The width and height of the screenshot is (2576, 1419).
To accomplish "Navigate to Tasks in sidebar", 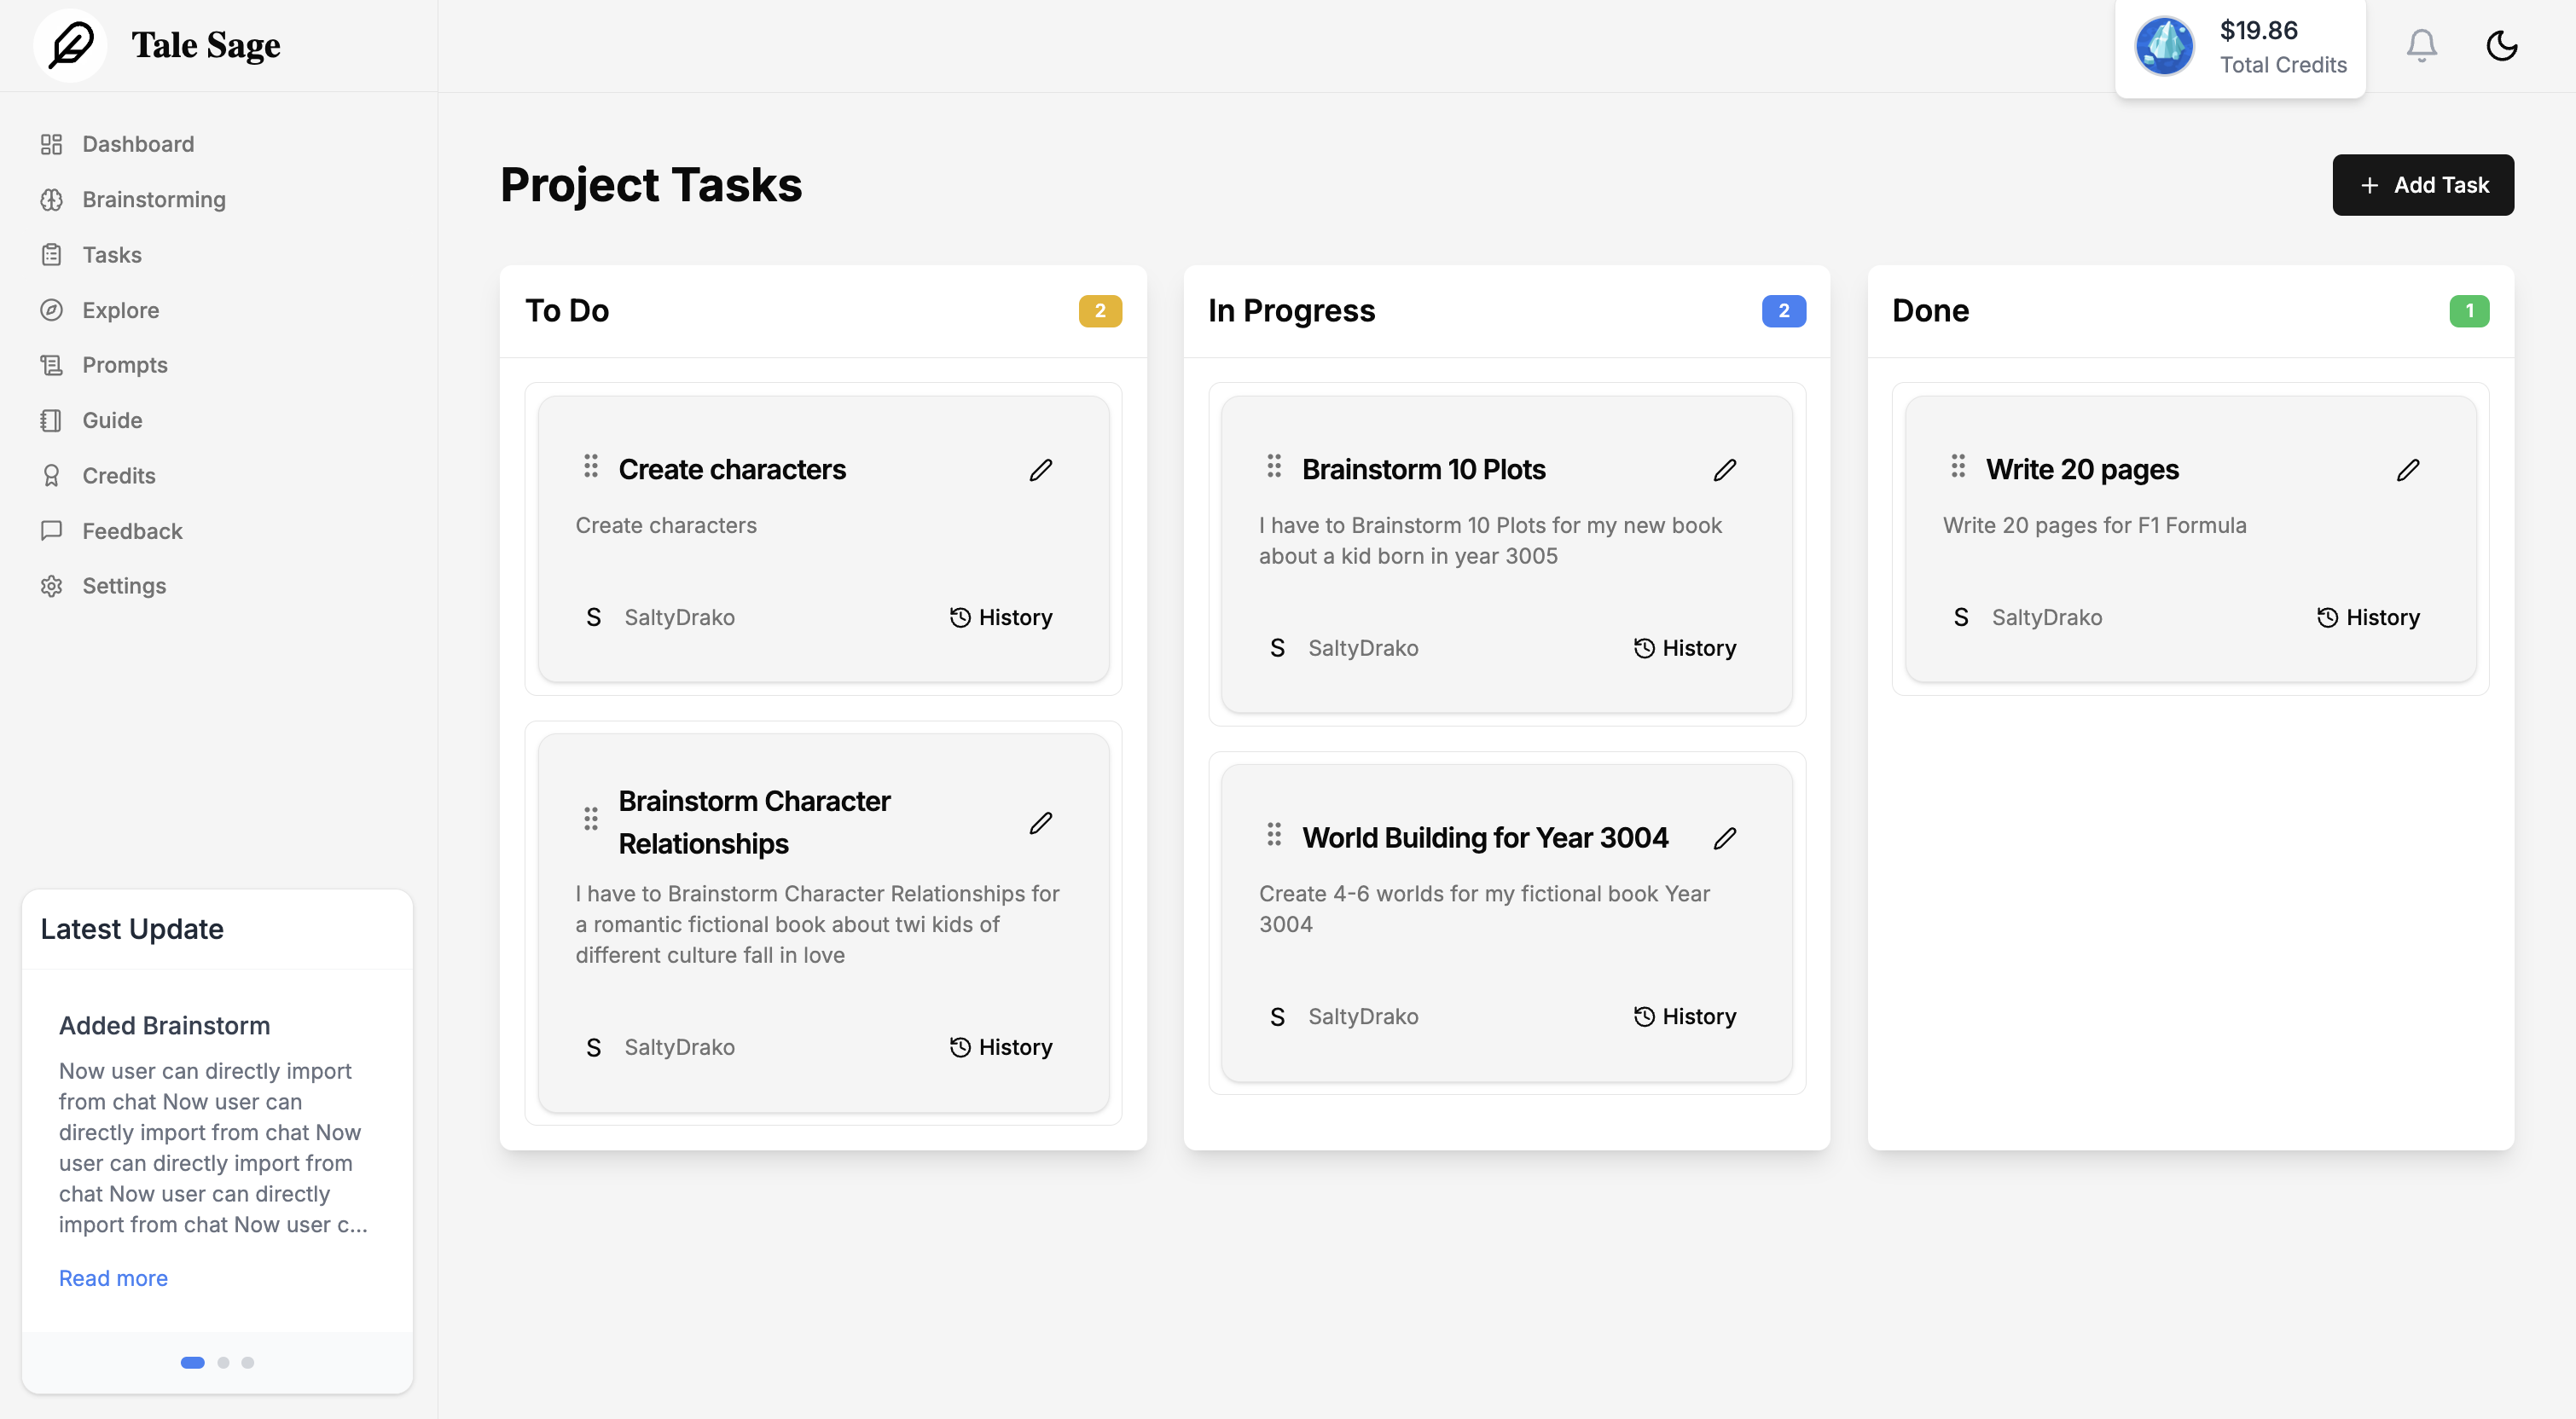I will (x=110, y=253).
